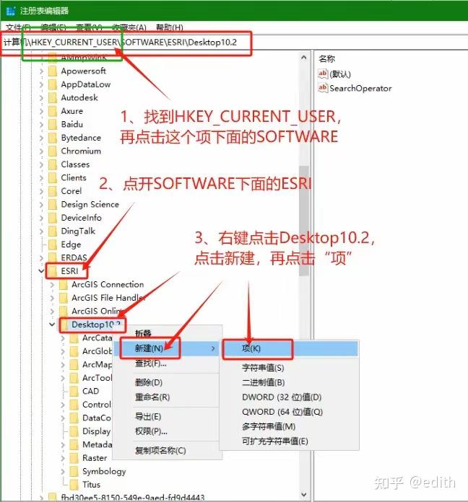Choose 查找(F)... in context menu
This screenshot has width=468, height=502.
pos(168,364)
